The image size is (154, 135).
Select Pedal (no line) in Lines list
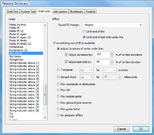(x=26, y=25)
